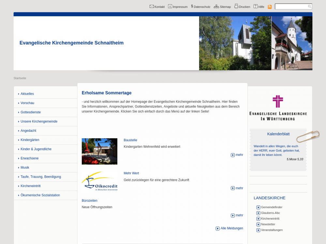The width and height of the screenshot is (326, 244).
Task: Open the Gottesdienste menu item
Action: click(31, 112)
